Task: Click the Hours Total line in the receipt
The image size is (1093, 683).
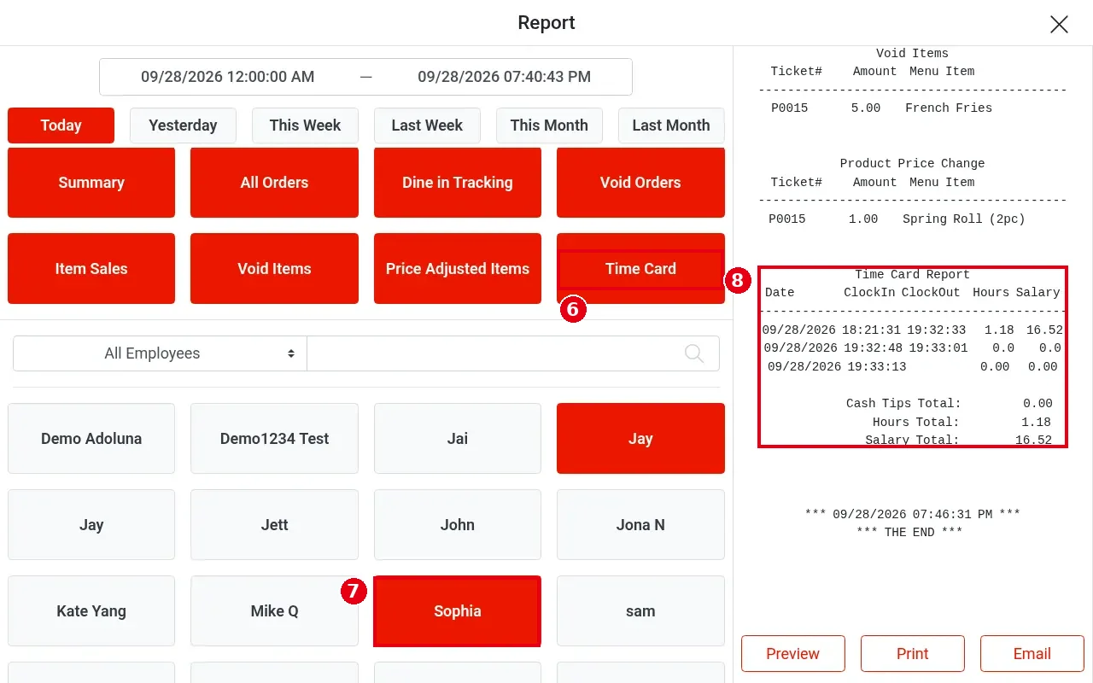Action: pos(961,422)
